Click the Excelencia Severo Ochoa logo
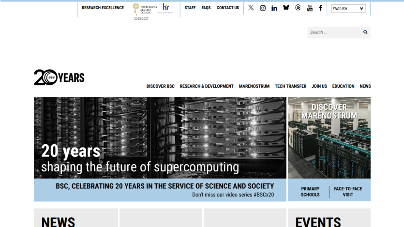This screenshot has width=404, height=227. click(x=145, y=10)
